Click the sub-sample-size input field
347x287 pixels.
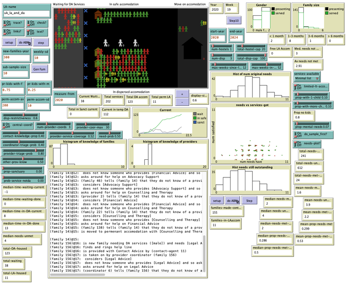[15, 74]
